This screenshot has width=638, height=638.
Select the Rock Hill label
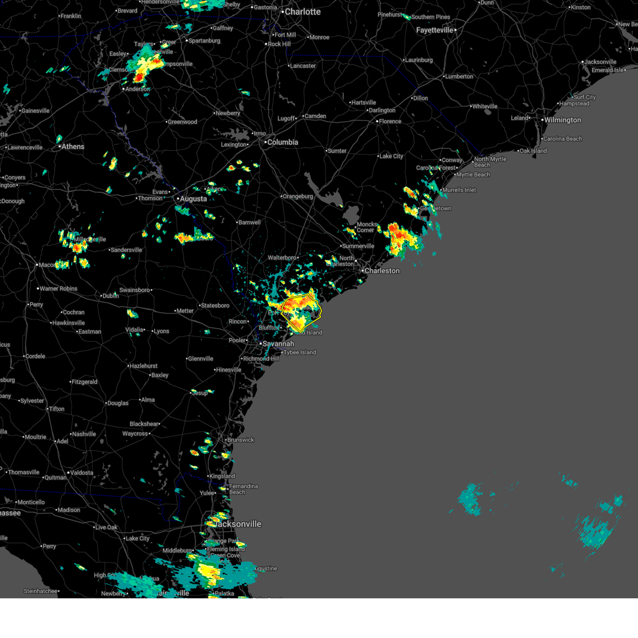click(x=279, y=44)
